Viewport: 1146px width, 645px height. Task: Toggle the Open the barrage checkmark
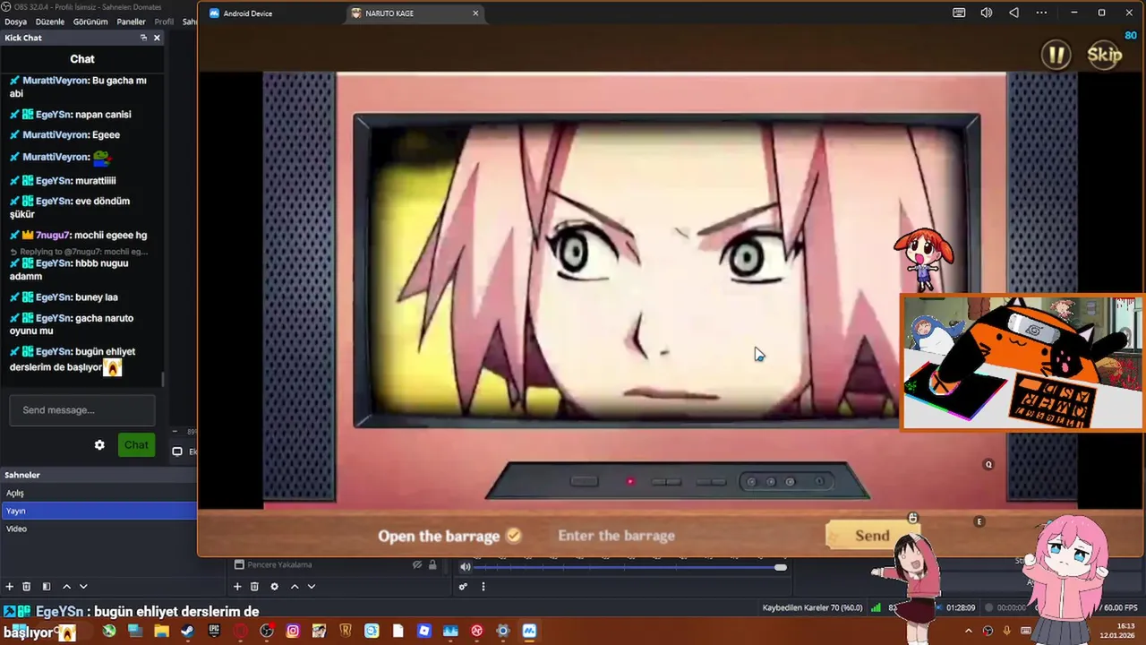[514, 536]
